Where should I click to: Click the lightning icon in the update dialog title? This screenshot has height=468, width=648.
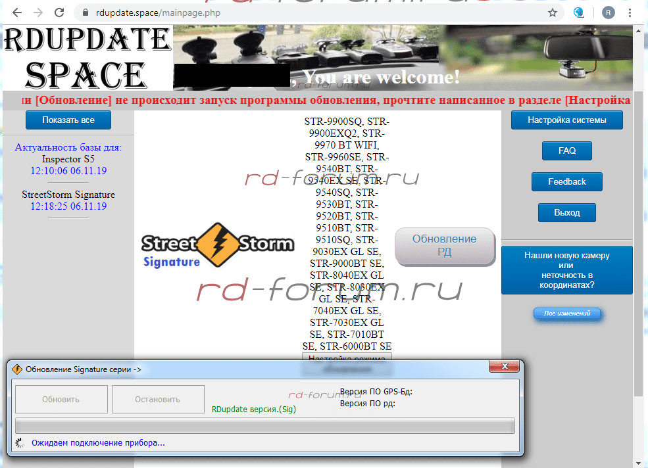[x=17, y=369]
